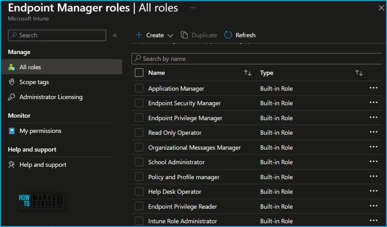387x227 pixels.
Task: Open the Endpoint Privilege Reader role
Action: (183, 207)
